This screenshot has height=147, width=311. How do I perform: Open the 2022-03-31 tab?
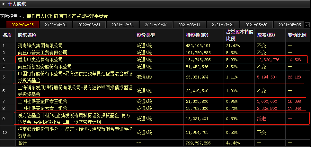pyautogui.click(x=89, y=25)
